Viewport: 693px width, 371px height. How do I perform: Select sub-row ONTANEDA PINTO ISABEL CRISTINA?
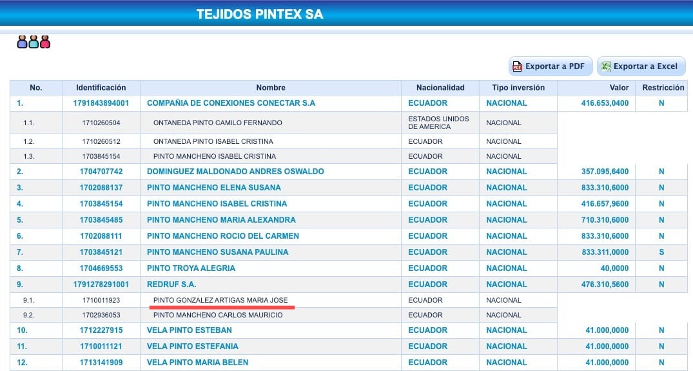point(213,141)
